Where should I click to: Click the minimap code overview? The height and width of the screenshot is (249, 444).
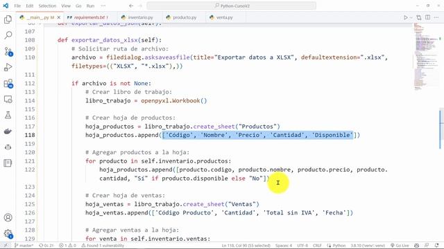click(x=426, y=57)
